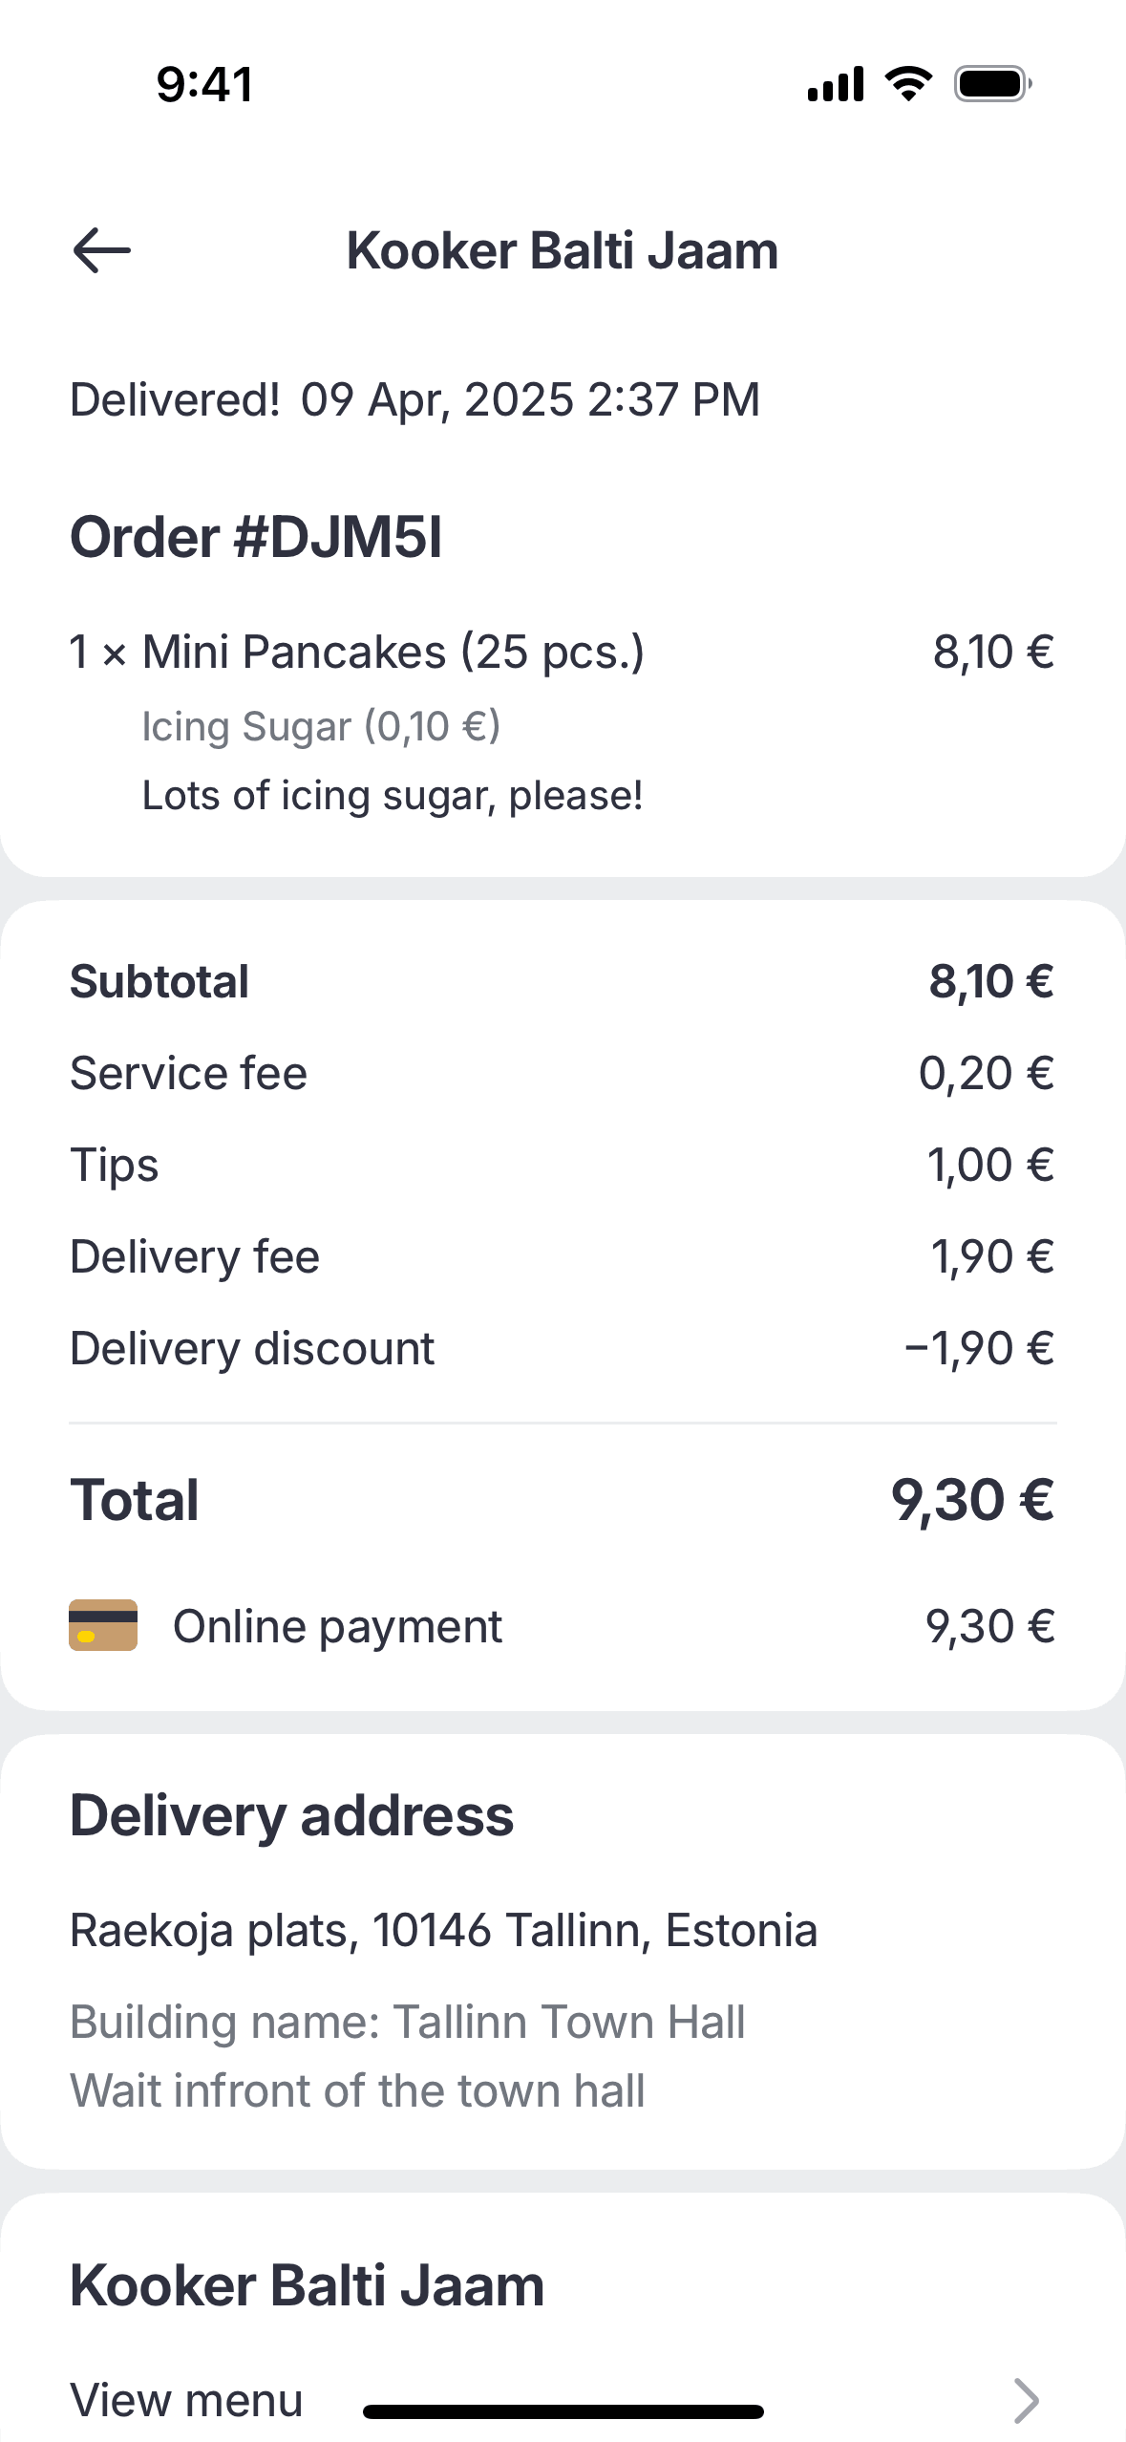Tap the Raekoja plats delivery address

click(444, 1930)
